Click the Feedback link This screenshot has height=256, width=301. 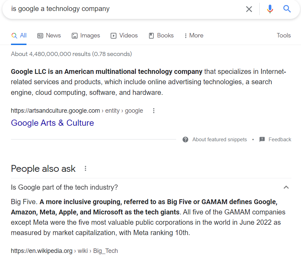[280, 140]
